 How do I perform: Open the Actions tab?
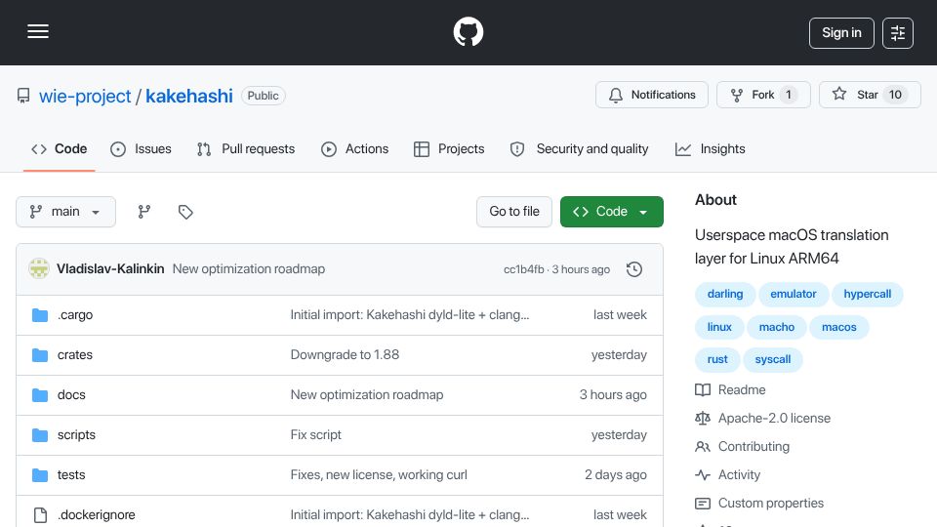point(355,148)
